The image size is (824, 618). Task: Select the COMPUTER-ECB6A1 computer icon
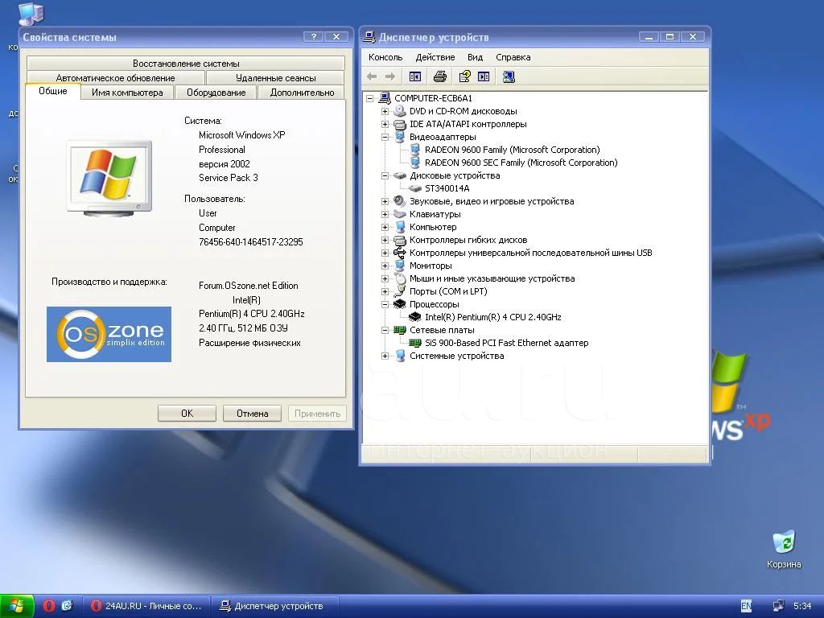385,97
